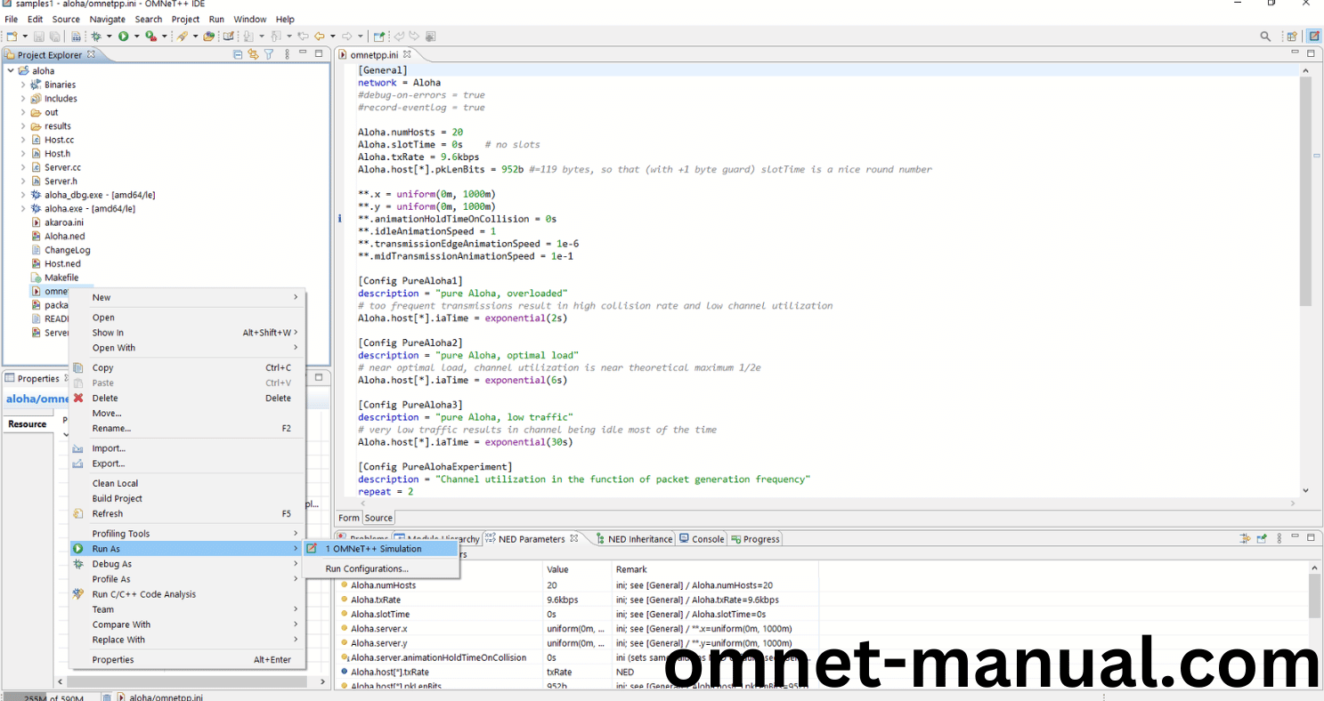Screen dimensions: 1324x701
Task: Select the Makefile in Project Explorer
Action: tap(54, 278)
